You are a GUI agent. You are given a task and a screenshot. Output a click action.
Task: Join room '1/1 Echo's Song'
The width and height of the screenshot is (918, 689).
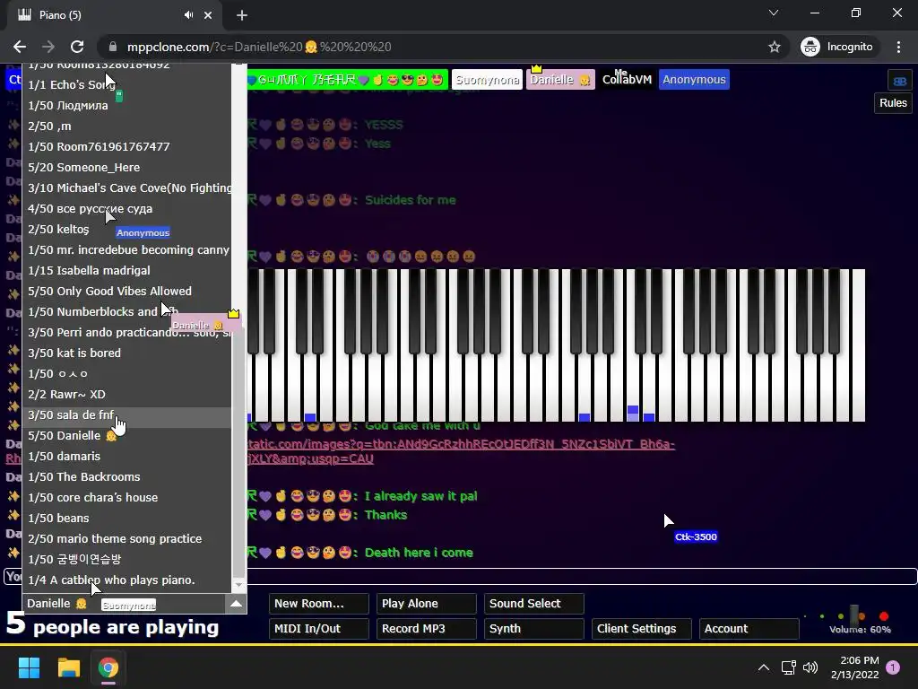tap(127, 85)
